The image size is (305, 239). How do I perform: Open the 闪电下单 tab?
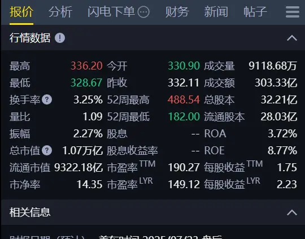pos(111,12)
